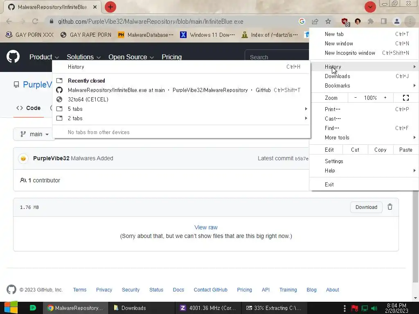Expand the Solutions dropdown
419x314 pixels.
point(83,57)
